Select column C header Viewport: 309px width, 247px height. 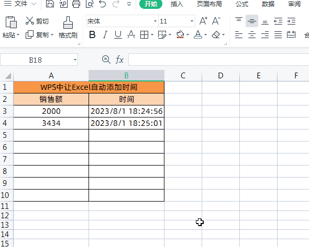click(x=183, y=75)
